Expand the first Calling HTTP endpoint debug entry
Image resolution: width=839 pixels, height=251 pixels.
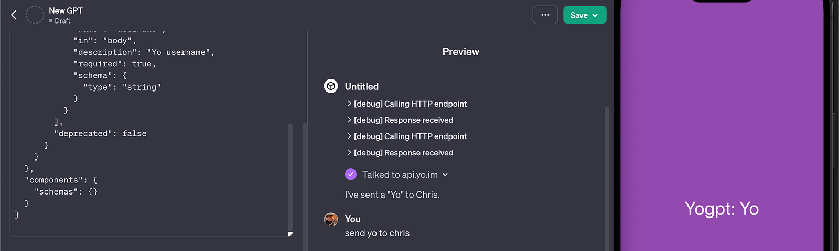(407, 104)
